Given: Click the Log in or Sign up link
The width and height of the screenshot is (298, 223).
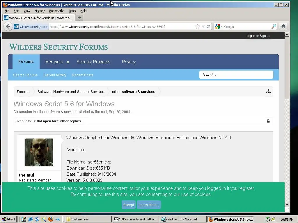Looking at the screenshot, I should pyautogui.click(x=258, y=36).
